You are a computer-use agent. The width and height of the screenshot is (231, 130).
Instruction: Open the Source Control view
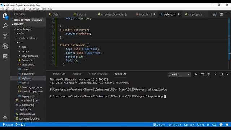click(x=5, y=36)
